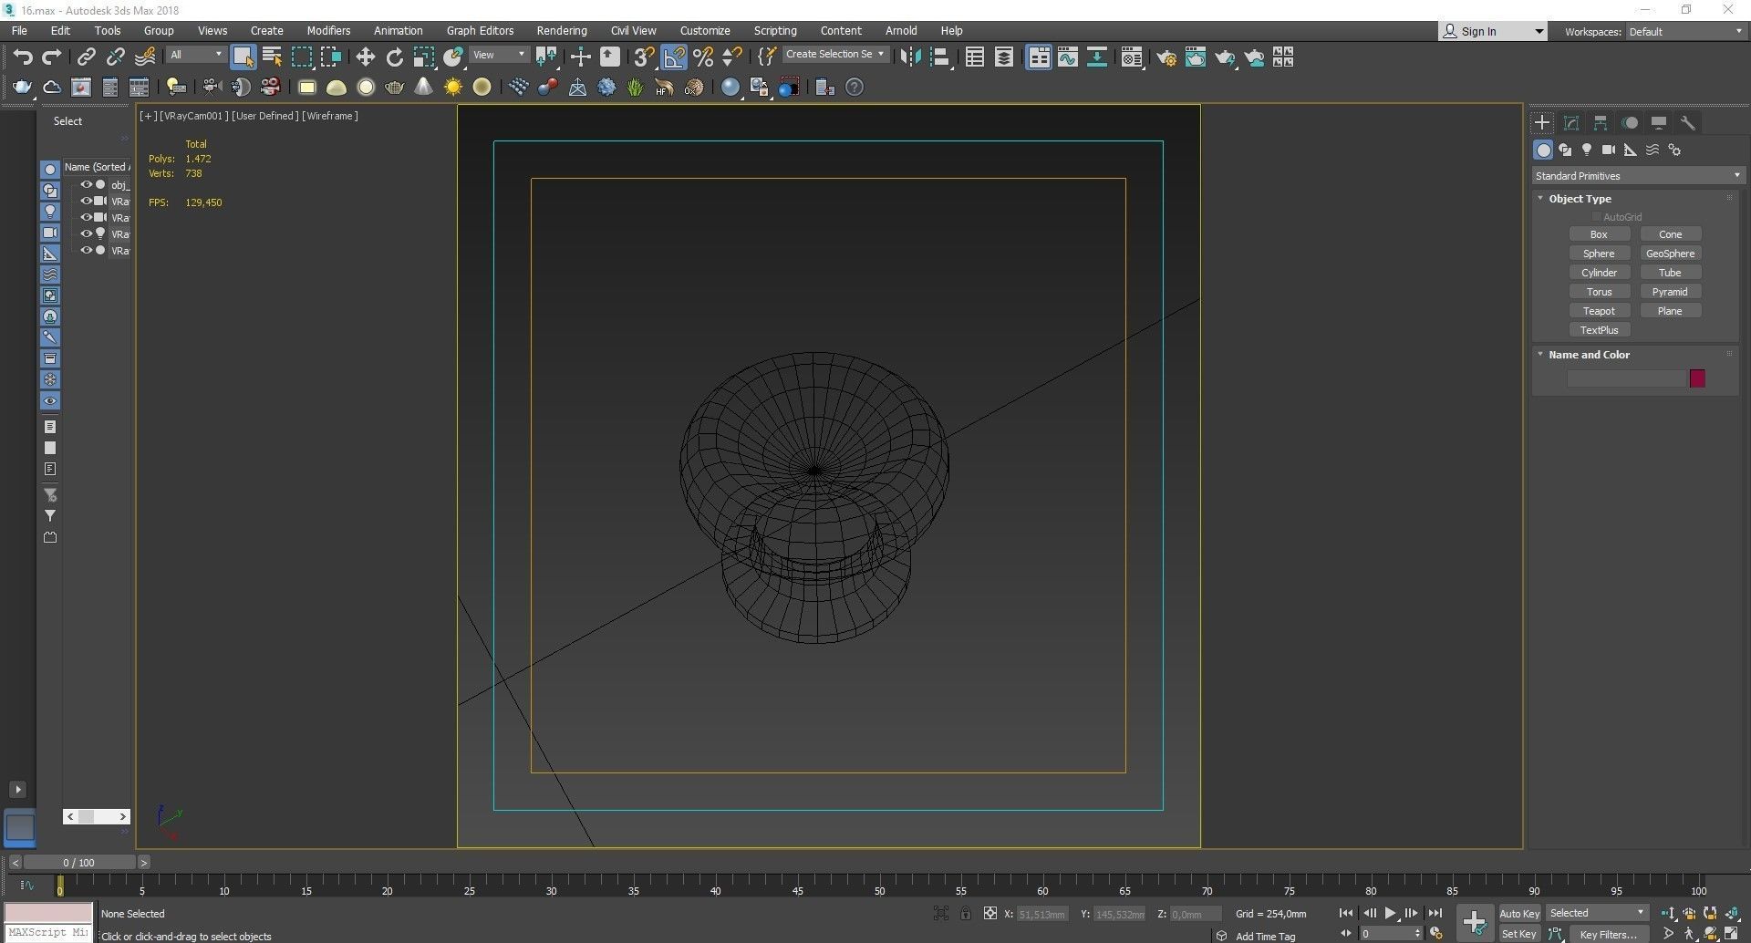Collapse the Object Type rollout
This screenshot has height=943, width=1751.
point(1580,199)
